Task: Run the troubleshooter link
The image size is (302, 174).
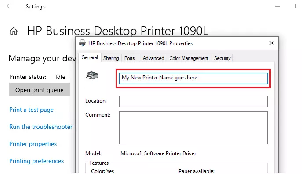Action: [x=41, y=127]
